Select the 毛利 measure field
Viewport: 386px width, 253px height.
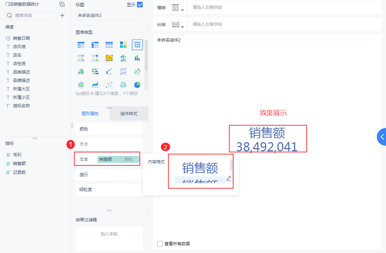(x=17, y=155)
